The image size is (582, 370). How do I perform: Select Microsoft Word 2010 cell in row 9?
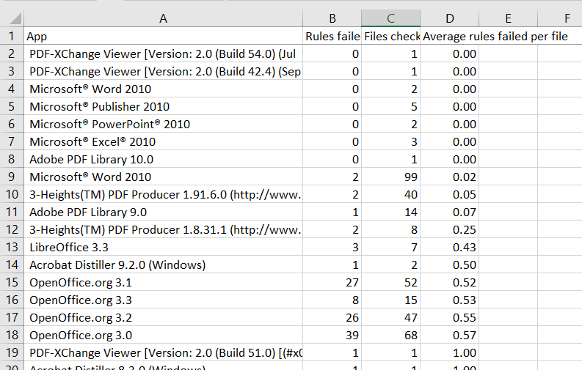point(164,177)
